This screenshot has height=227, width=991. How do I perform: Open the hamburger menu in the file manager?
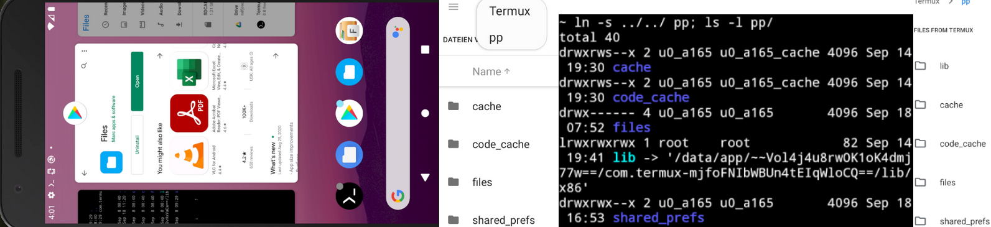click(x=454, y=7)
